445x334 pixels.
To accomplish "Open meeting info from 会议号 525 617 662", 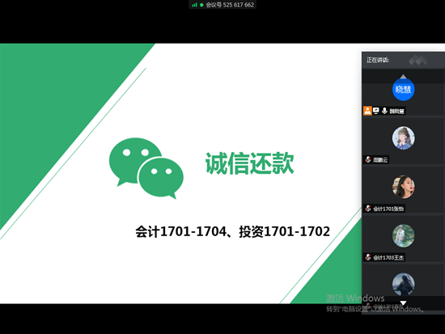I will pyautogui.click(x=230, y=5).
